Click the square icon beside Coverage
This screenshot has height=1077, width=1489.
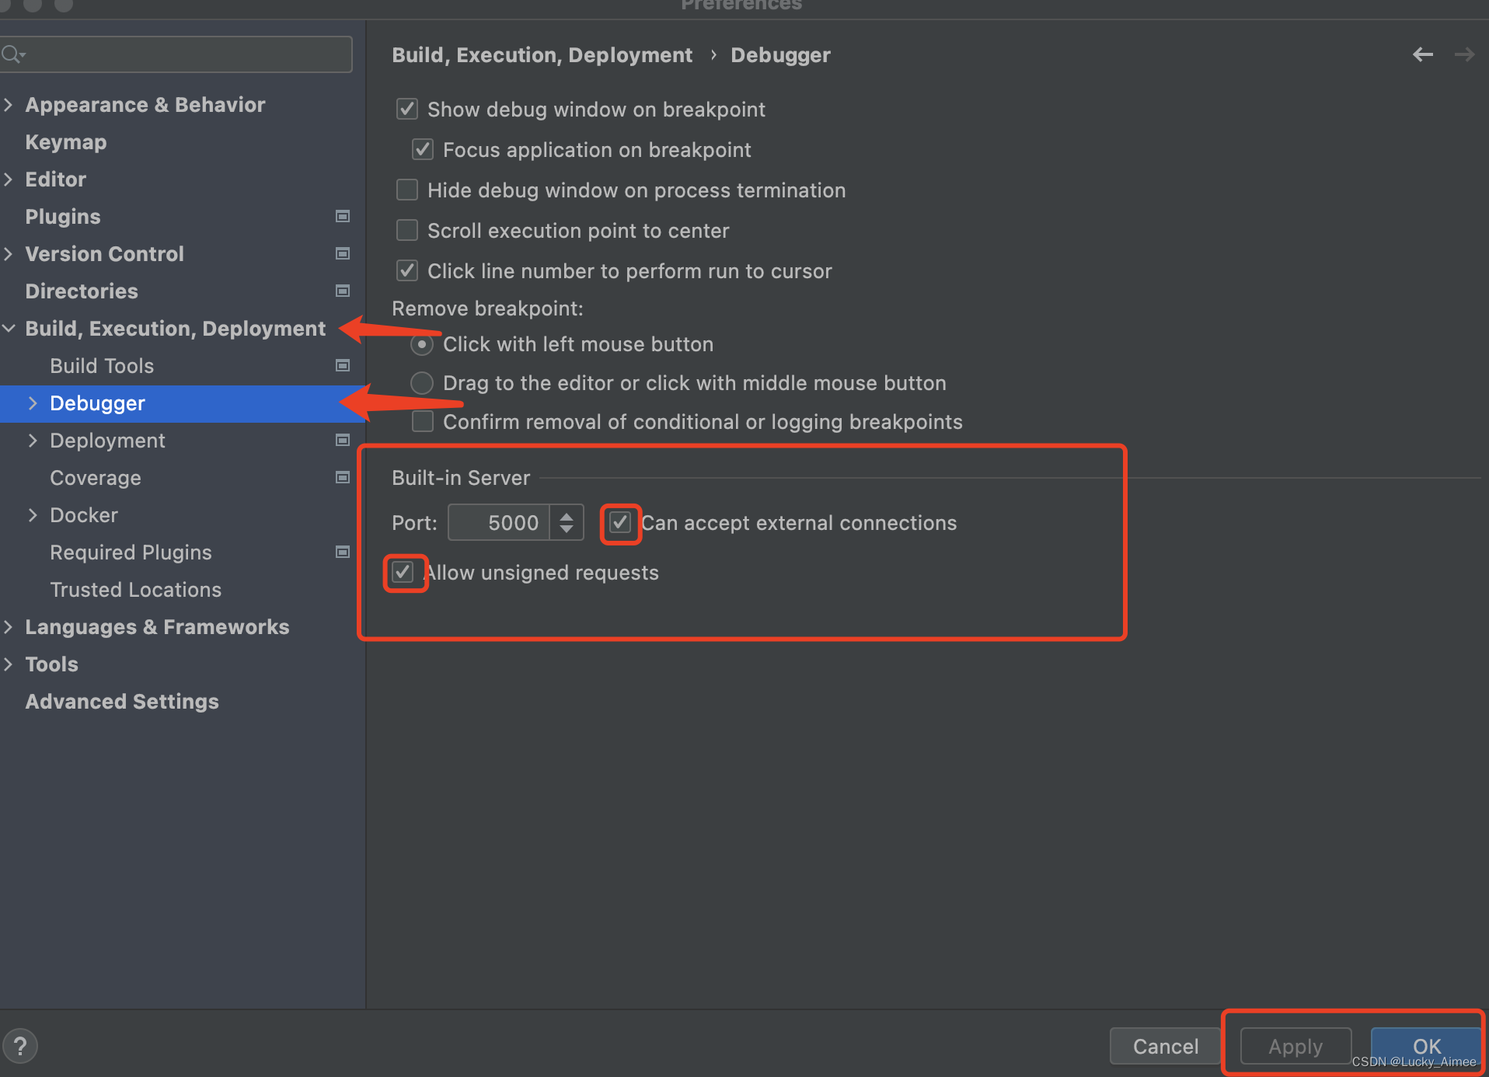(x=342, y=477)
